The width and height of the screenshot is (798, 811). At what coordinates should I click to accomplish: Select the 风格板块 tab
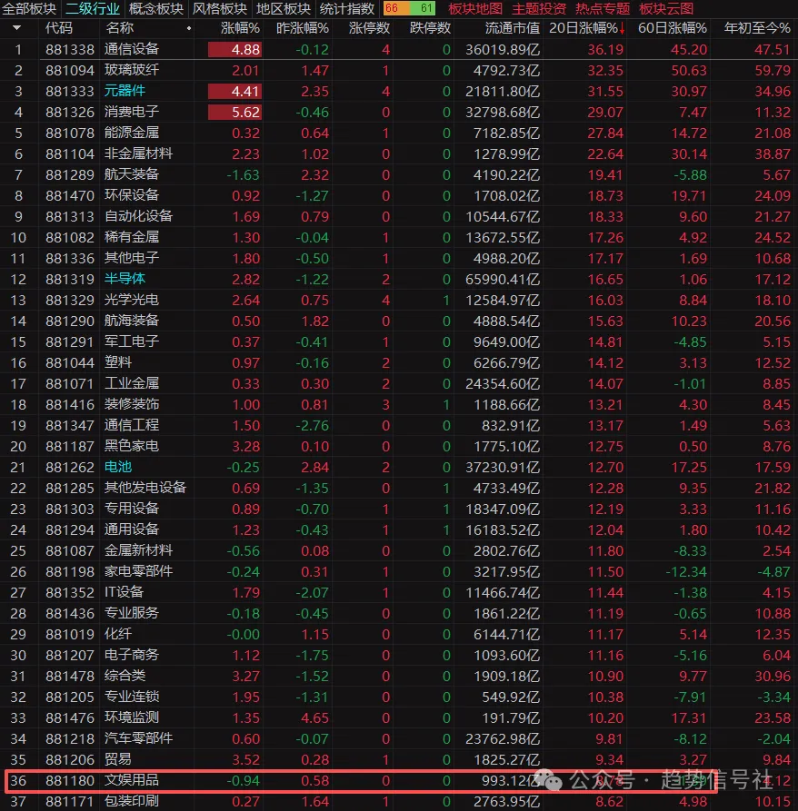pyautogui.click(x=219, y=9)
